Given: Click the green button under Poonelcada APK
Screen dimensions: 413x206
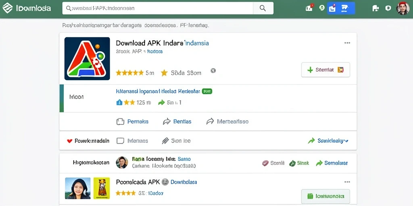Looking at the screenshot, I should tap(325, 196).
